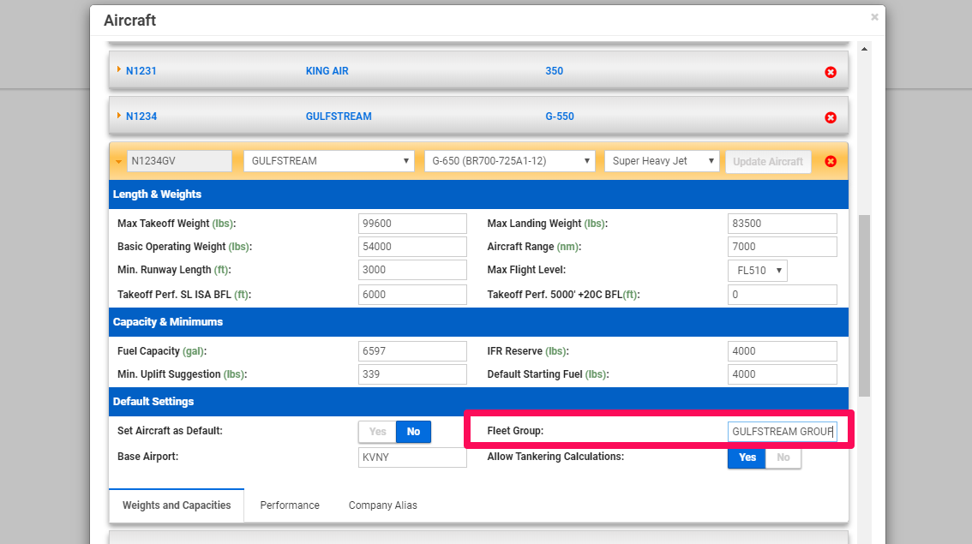Viewport: 972px width, 544px height.
Task: Enable Allow Tankering Calculations Yes
Action: coord(747,457)
